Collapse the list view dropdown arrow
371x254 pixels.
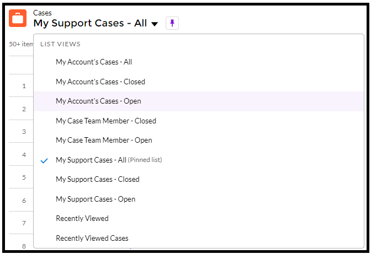pyautogui.click(x=155, y=24)
